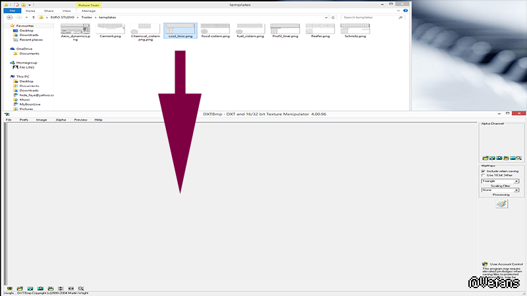
Task: Click the search magnifier in Explorer search box
Action: (x=401, y=18)
